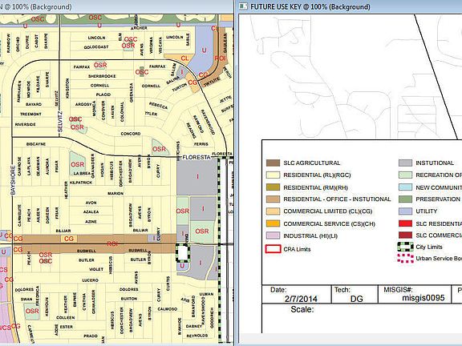Click the UTILITY lavender swatch in legend
This screenshot has height=346, width=462.
[x=405, y=211]
